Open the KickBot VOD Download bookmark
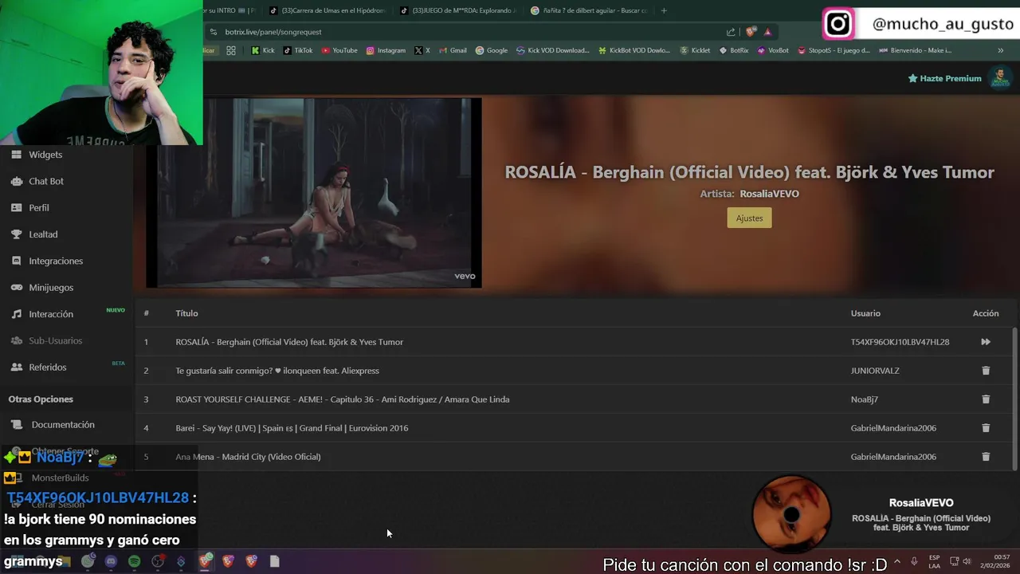Viewport: 1020px width, 574px height. click(x=634, y=50)
